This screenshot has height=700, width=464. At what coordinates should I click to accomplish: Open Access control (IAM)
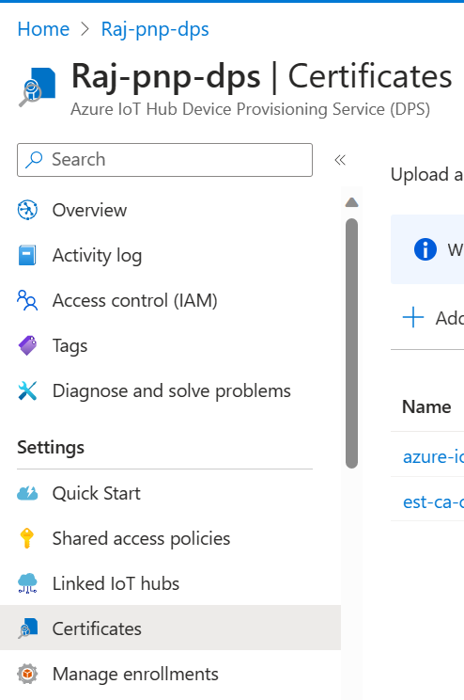(135, 300)
